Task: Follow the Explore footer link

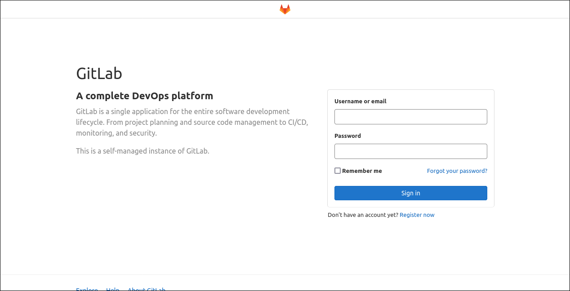Action: [x=87, y=289]
